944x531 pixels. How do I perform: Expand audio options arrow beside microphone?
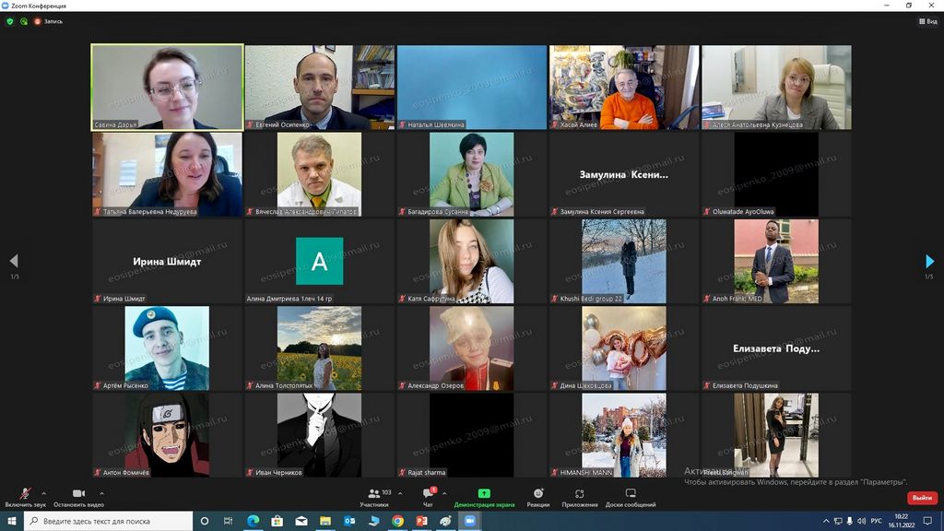pyautogui.click(x=43, y=493)
